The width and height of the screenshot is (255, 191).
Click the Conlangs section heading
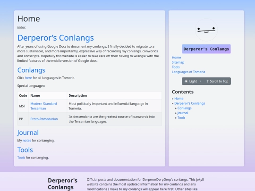tap(31, 70)
